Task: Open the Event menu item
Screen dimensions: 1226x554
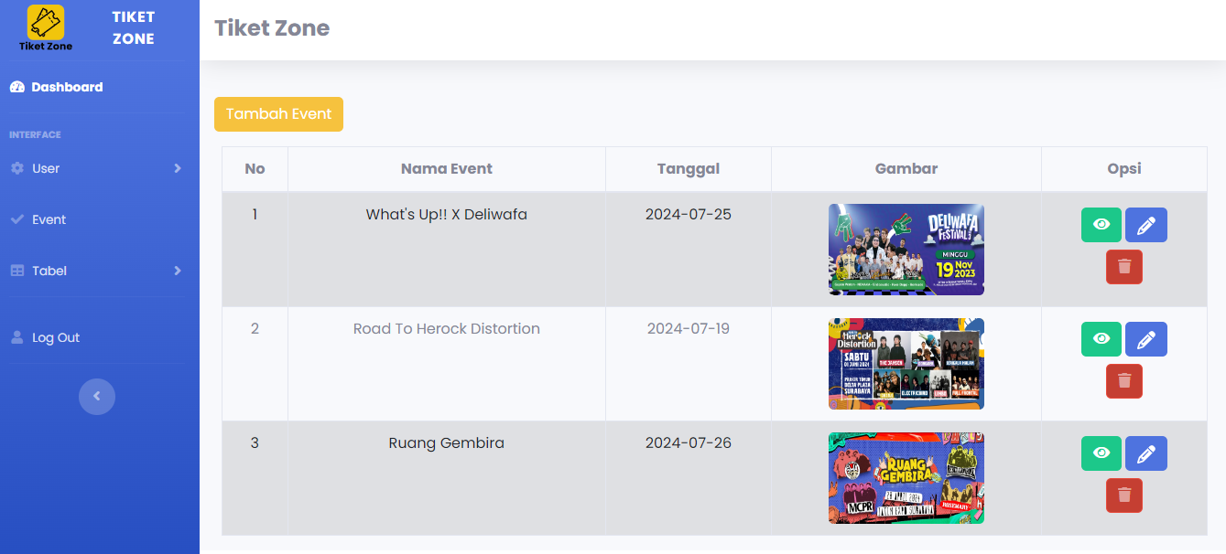Action: pyautogui.click(x=49, y=219)
